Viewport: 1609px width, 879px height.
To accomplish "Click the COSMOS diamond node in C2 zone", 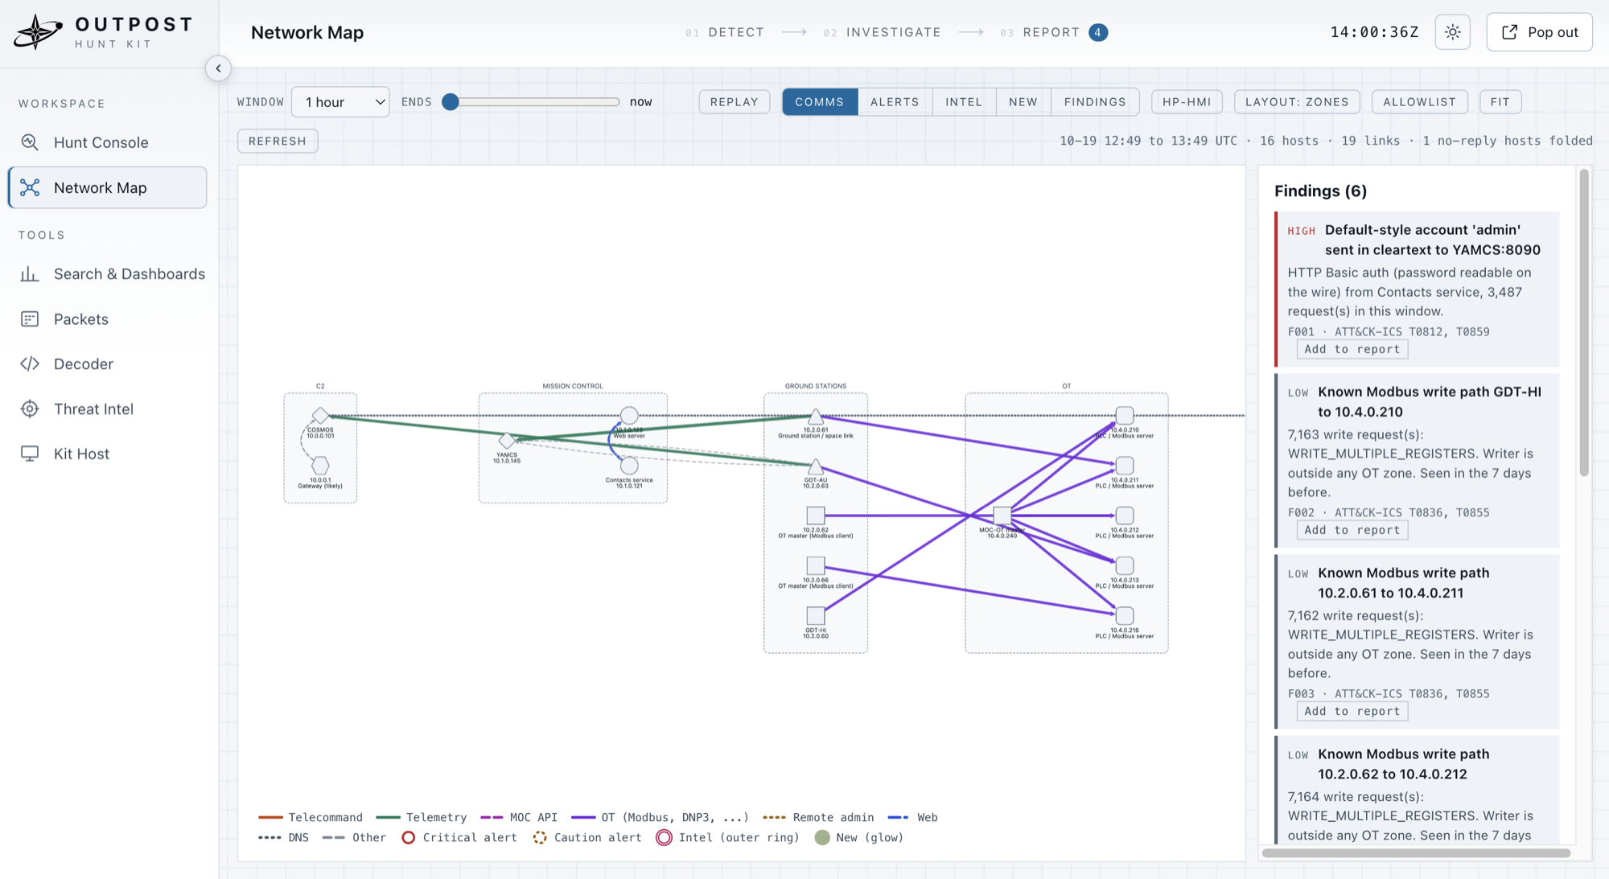I will (x=320, y=416).
